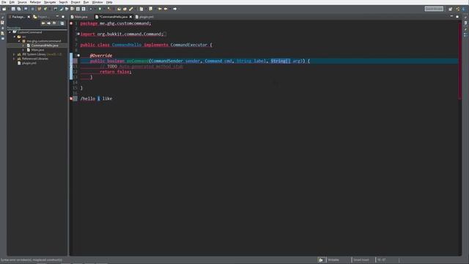Collapse the CustomCommand project node
Image resolution: width=469 pixels, height=264 pixels.
click(x=10, y=32)
